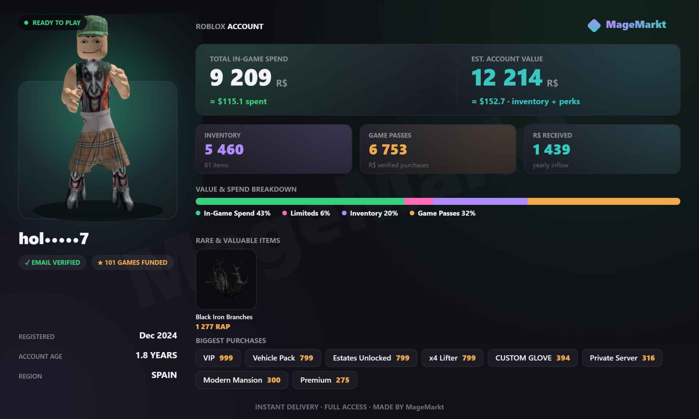The height and width of the screenshot is (419, 699).
Task: Click the 12 214 estimated account value
Action: [507, 77]
